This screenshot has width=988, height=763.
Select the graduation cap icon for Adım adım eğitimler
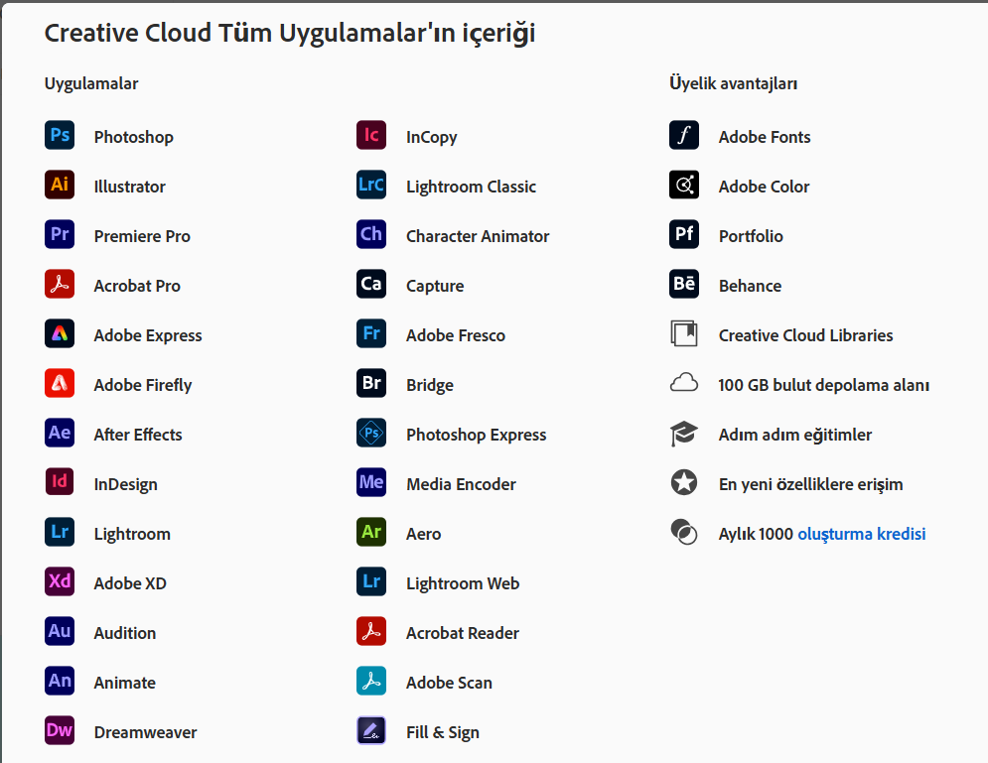pyautogui.click(x=684, y=434)
